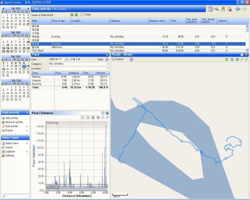The width and height of the screenshot is (250, 200).
Task: Switch to the Daily activity calendar view icon
Action: [x=210, y=9]
